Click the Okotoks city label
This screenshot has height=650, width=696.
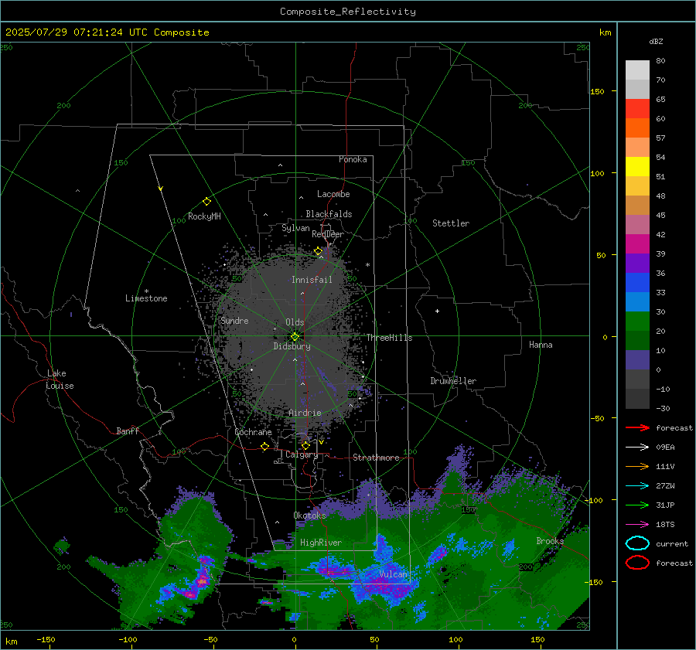click(309, 515)
